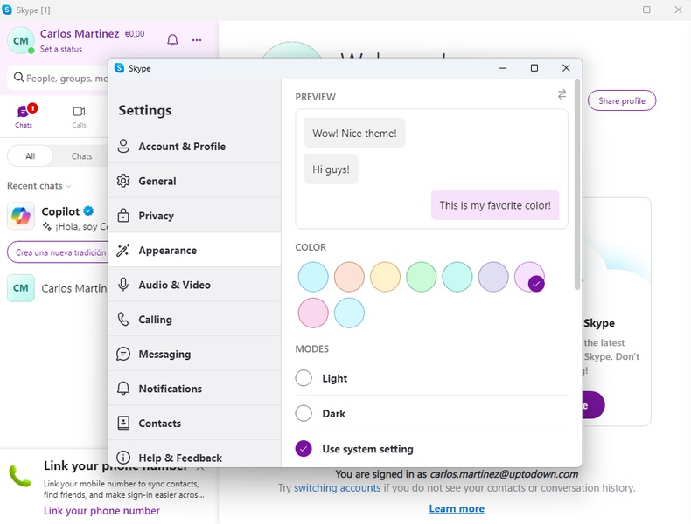The image size is (691, 524).
Task: Click the General gear icon
Action: pyautogui.click(x=123, y=181)
